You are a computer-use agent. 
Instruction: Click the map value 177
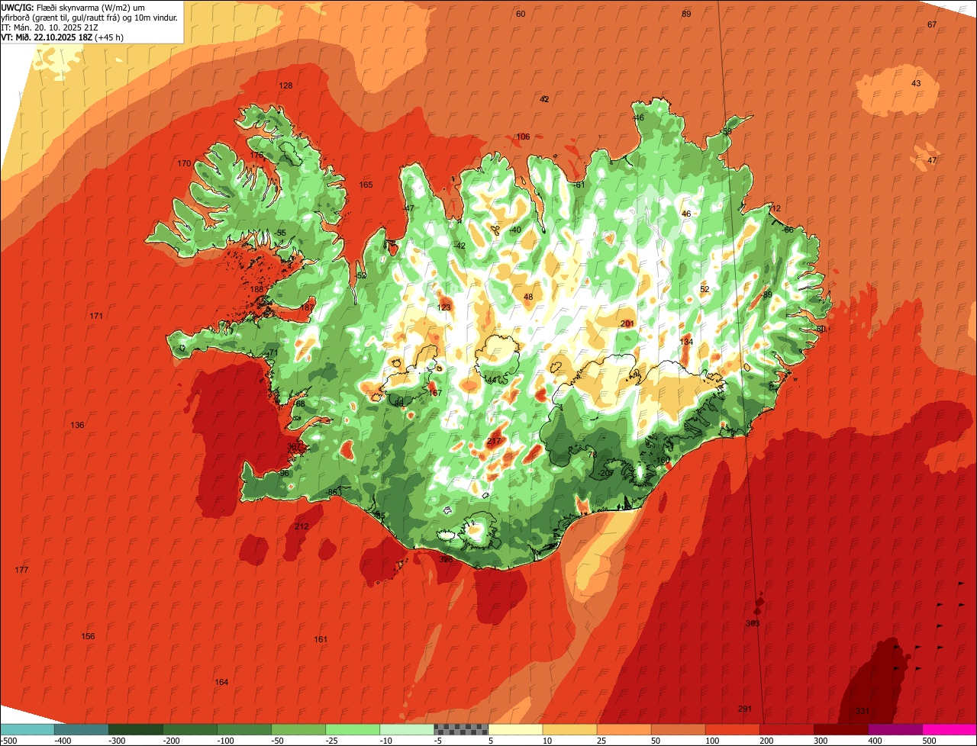(21, 570)
